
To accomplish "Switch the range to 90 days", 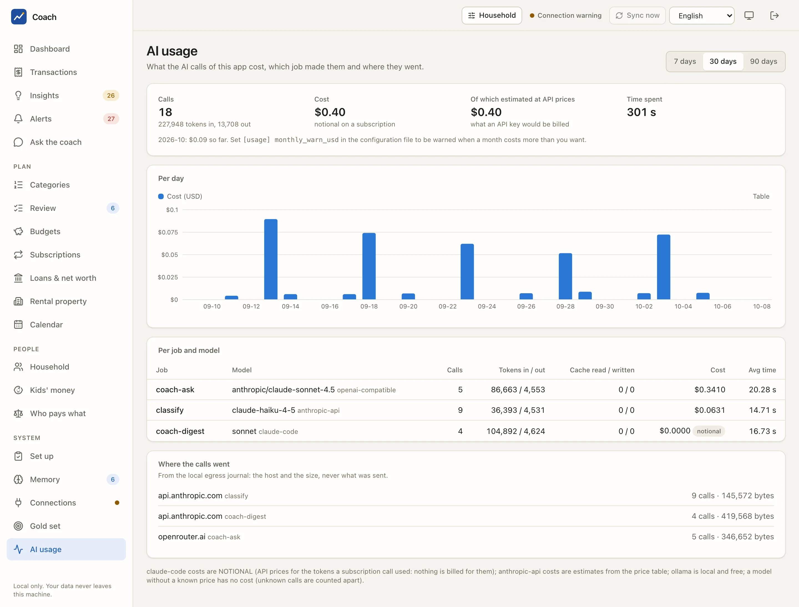I will point(763,61).
